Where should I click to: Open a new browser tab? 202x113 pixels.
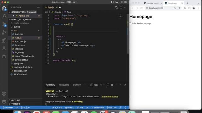coord(187,3)
